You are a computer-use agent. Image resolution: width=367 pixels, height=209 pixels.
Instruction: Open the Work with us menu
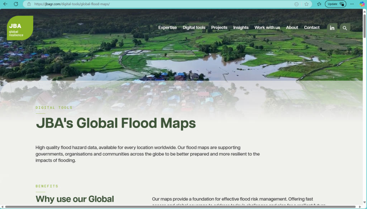(x=267, y=28)
